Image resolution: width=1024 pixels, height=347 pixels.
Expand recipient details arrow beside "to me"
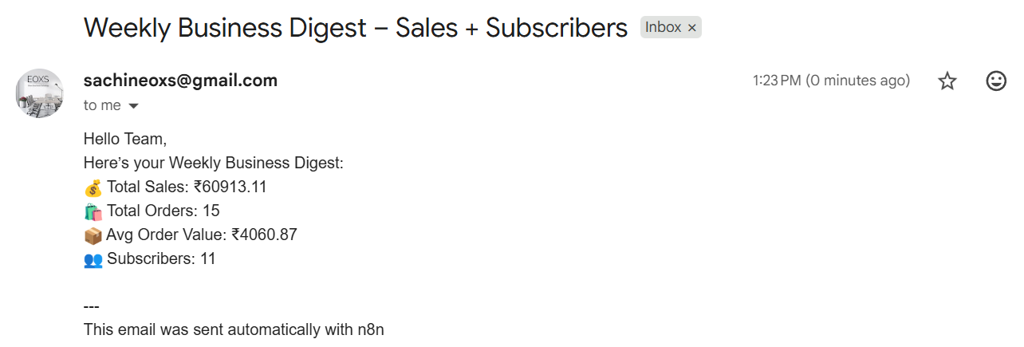[133, 106]
